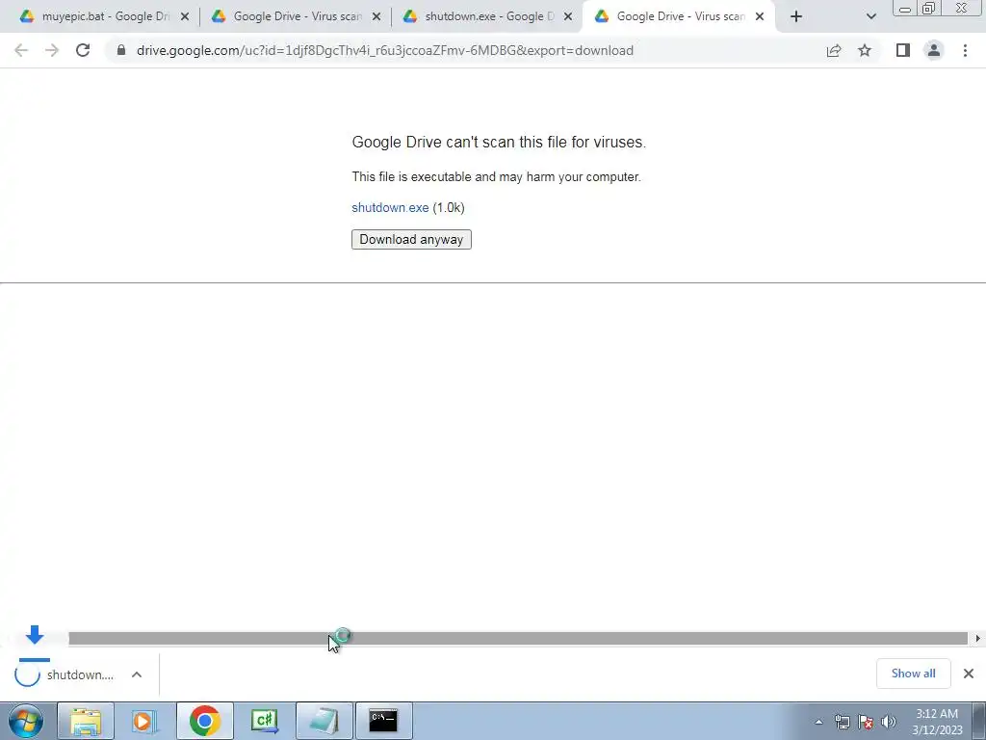
Task: Go back to the previous page
Action: coord(21,50)
